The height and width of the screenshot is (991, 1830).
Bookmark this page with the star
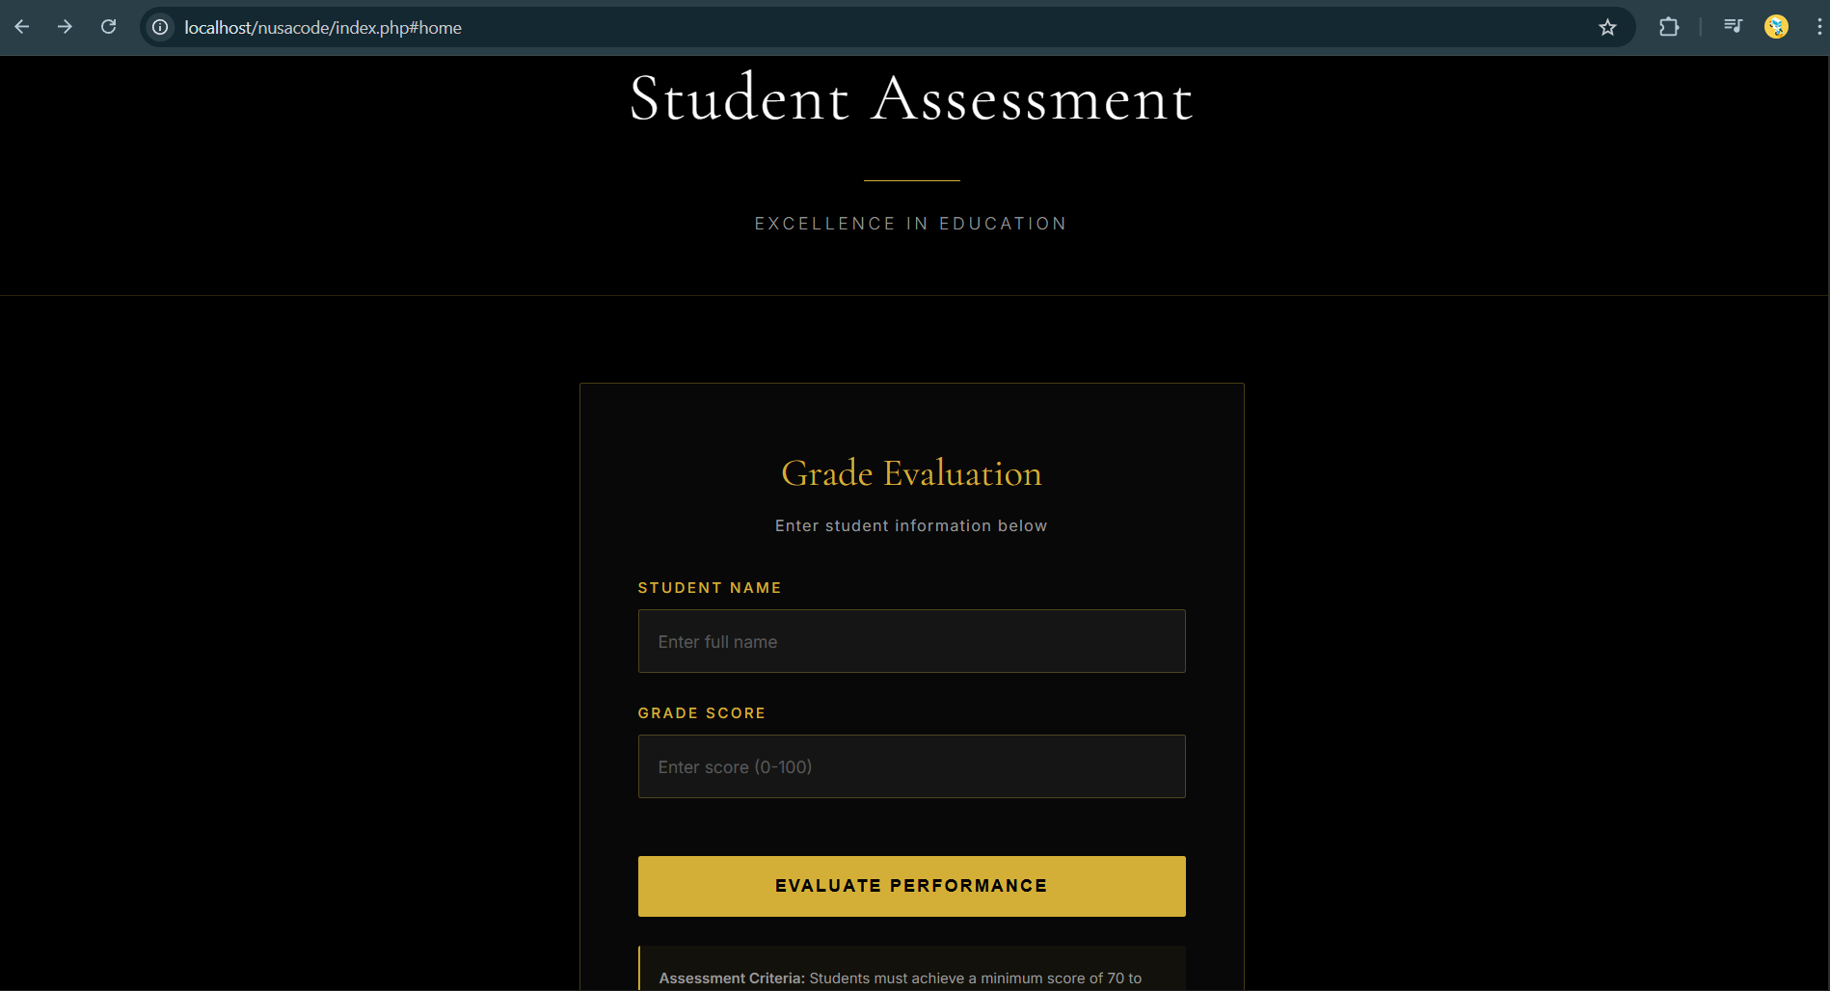(1607, 27)
